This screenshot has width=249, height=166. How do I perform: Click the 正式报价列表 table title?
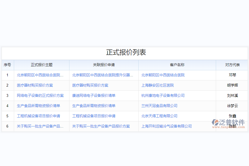124,52
